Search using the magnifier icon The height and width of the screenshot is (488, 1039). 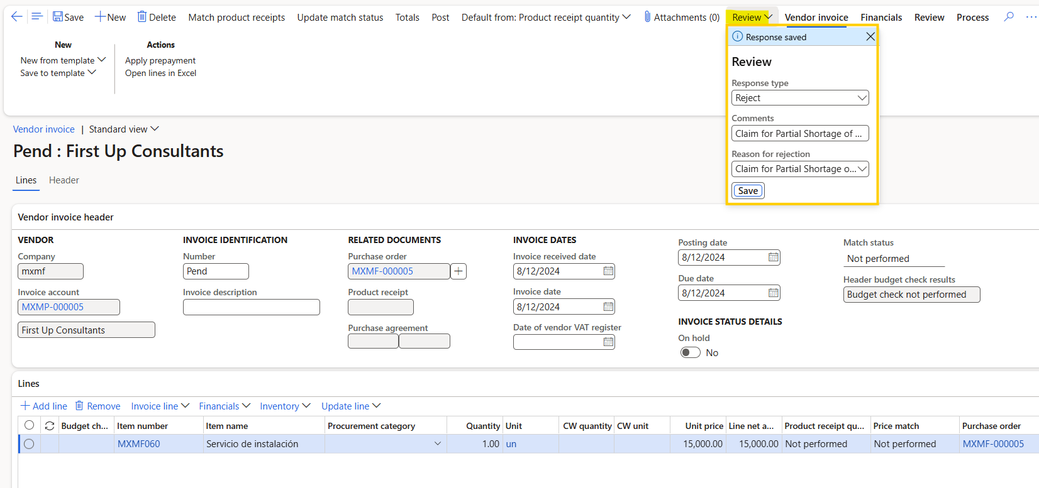tap(1009, 17)
